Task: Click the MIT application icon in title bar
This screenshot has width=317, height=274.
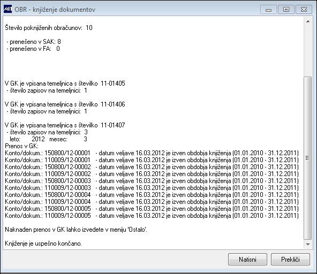Action: pos(8,9)
